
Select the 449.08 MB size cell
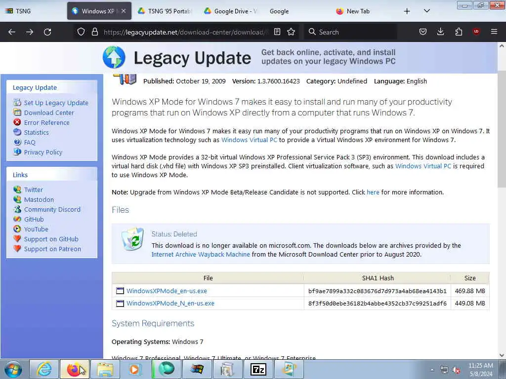click(x=470, y=303)
